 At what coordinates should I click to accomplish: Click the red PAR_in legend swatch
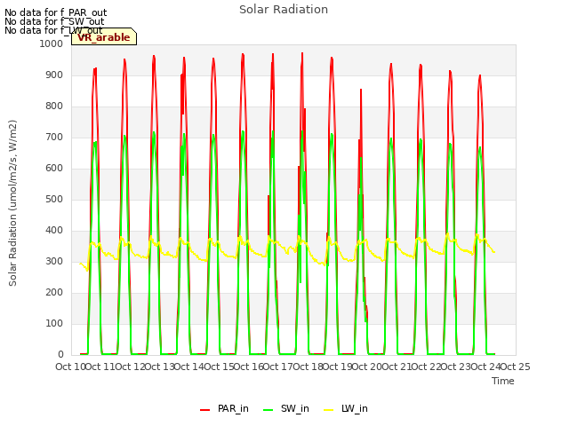point(205,410)
